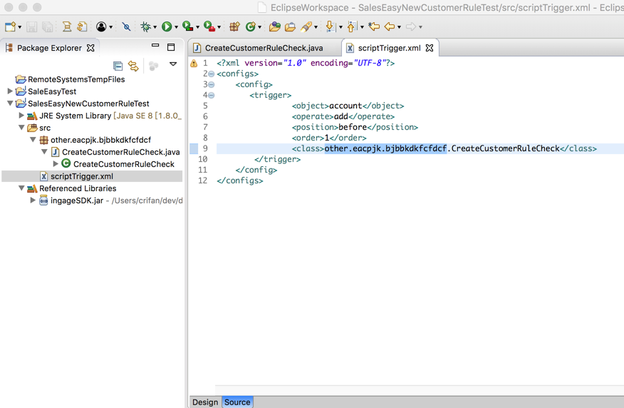Select ingageSDK.jar in Referenced Libraries

(76, 200)
